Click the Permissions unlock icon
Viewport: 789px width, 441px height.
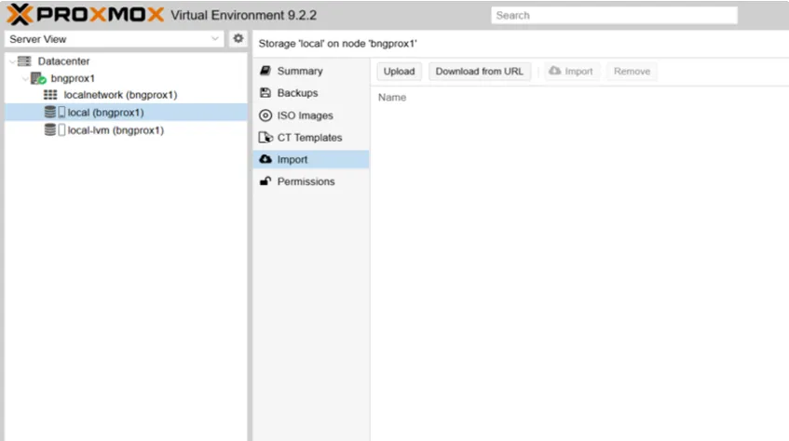pyautogui.click(x=265, y=181)
